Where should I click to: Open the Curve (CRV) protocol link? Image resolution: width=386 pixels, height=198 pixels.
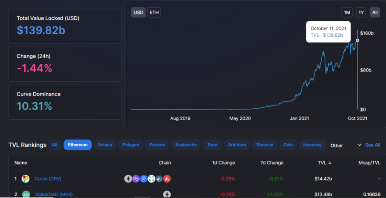pos(48,179)
